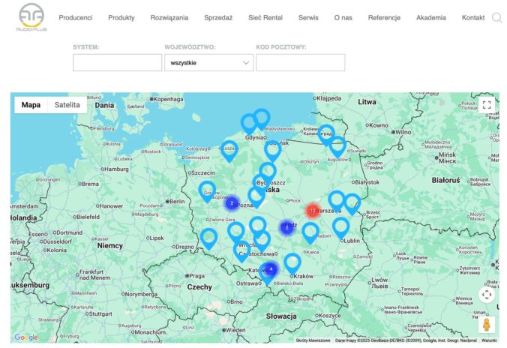Open the Skróty klawiszowe link
Image resolution: width=507 pixels, height=348 pixels.
313,340
